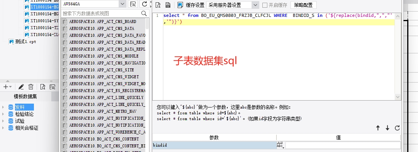Click the preview icon in the SQL toolbar
This screenshot has width=418, height=152.
point(158,5)
